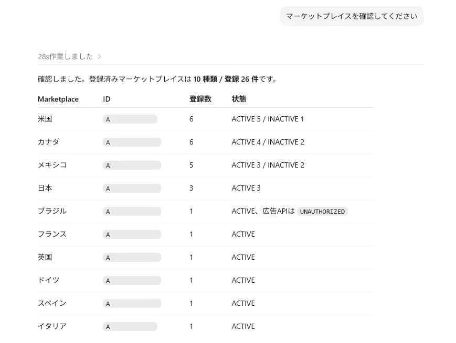Click the '登録数' column header
The image size is (456, 343).
200,99
